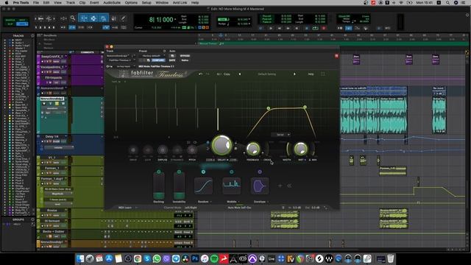The image size is (471, 265).
Task: Click the Delay 1/4 track volume fader
Action: tap(59, 147)
